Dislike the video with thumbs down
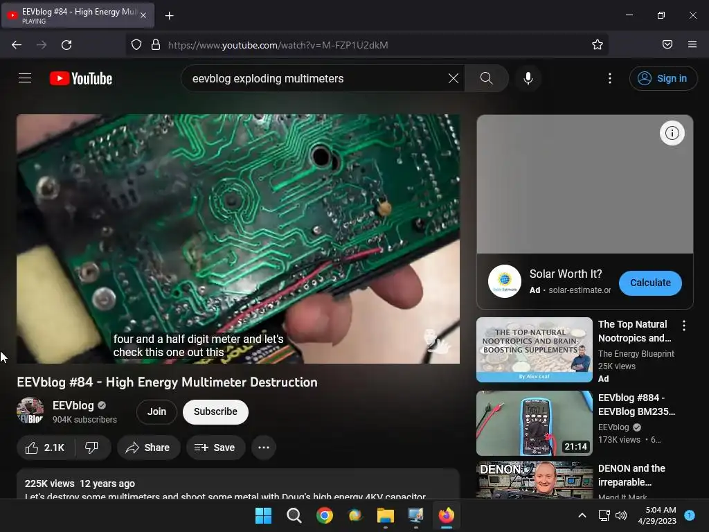 (92, 447)
